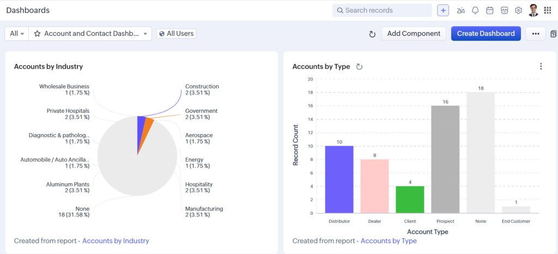This screenshot has height=254, width=558.
Task: Click the Private Hospitals pie label
Action: point(68,114)
